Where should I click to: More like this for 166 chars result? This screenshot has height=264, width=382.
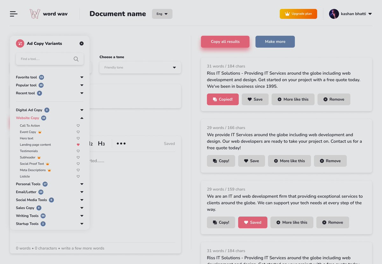289,161
